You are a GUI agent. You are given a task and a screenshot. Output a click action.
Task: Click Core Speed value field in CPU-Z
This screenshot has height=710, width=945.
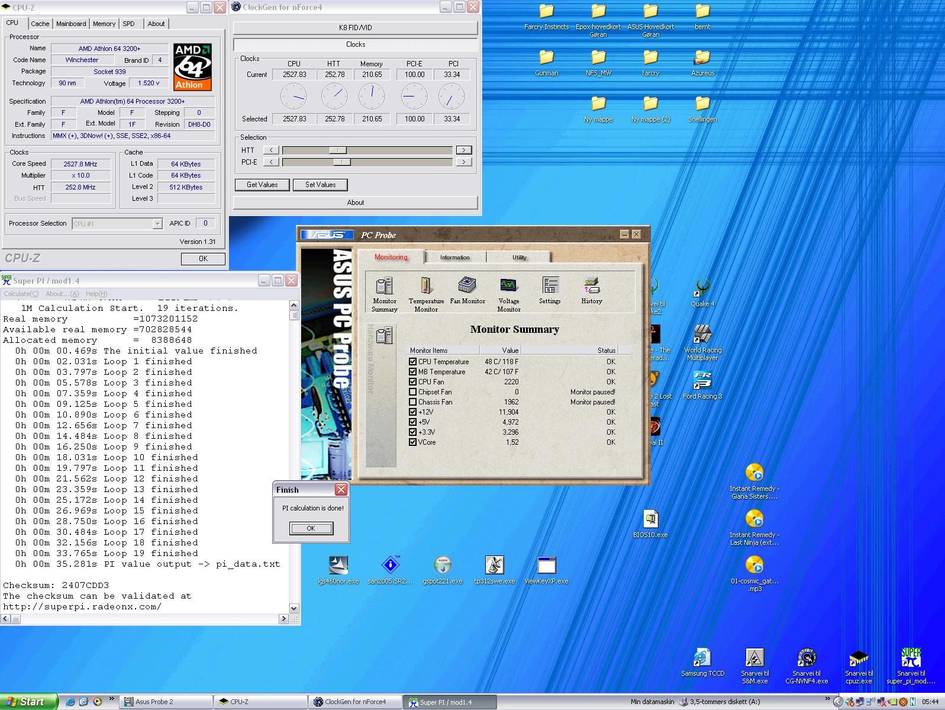(x=81, y=164)
